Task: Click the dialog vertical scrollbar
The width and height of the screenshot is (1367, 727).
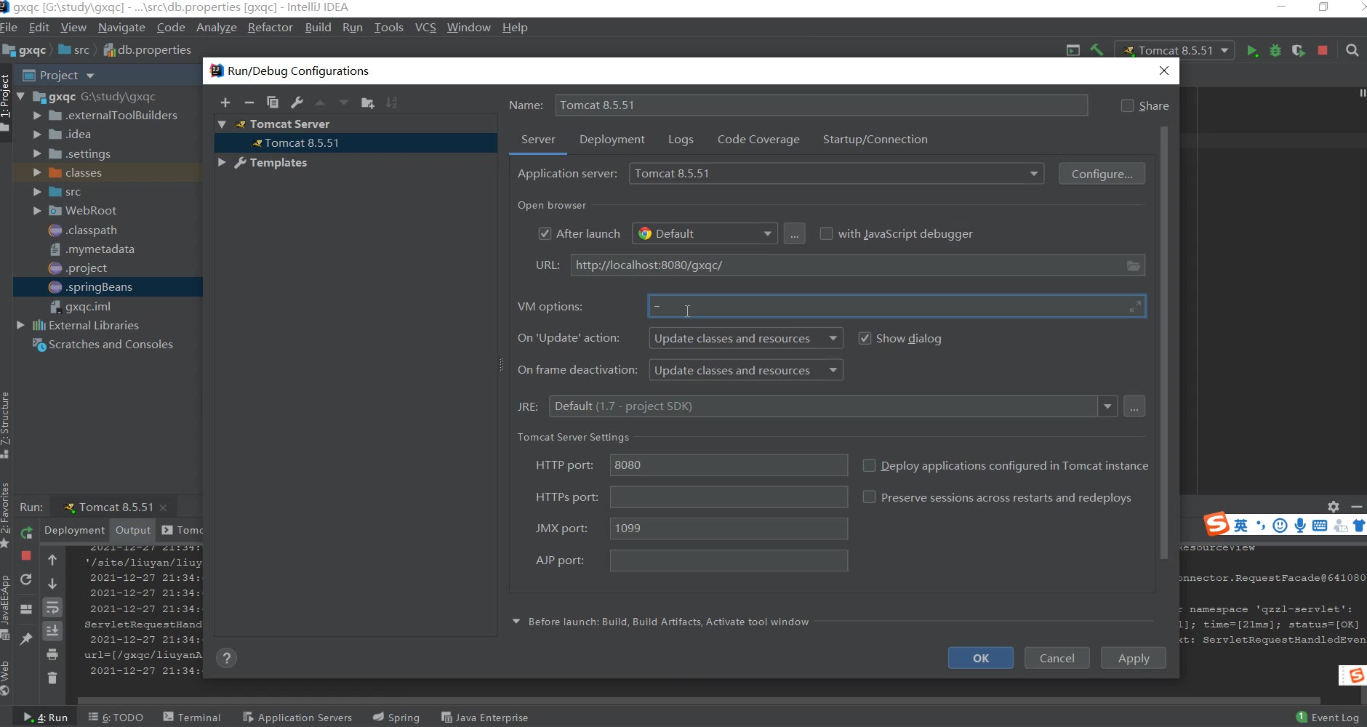Action: pyautogui.click(x=1163, y=342)
